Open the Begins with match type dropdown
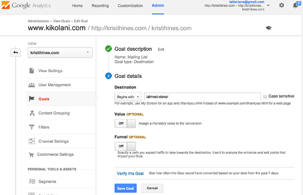Screen dimensions: 303x195 tap(128, 97)
